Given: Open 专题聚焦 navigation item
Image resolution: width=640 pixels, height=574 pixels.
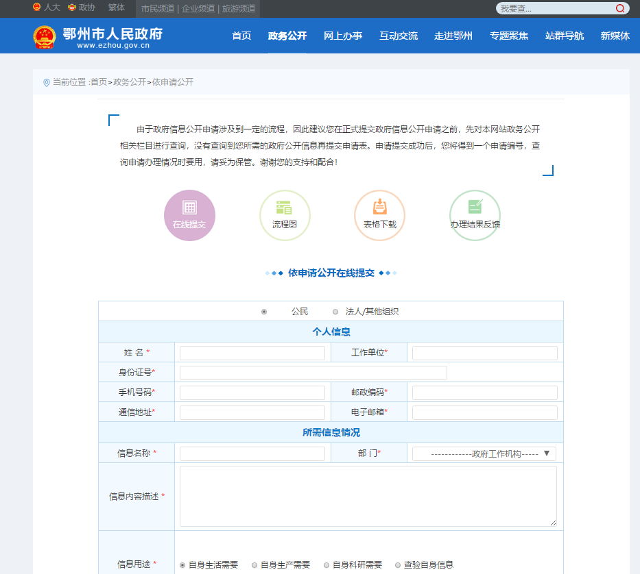Looking at the screenshot, I should pyautogui.click(x=509, y=36).
